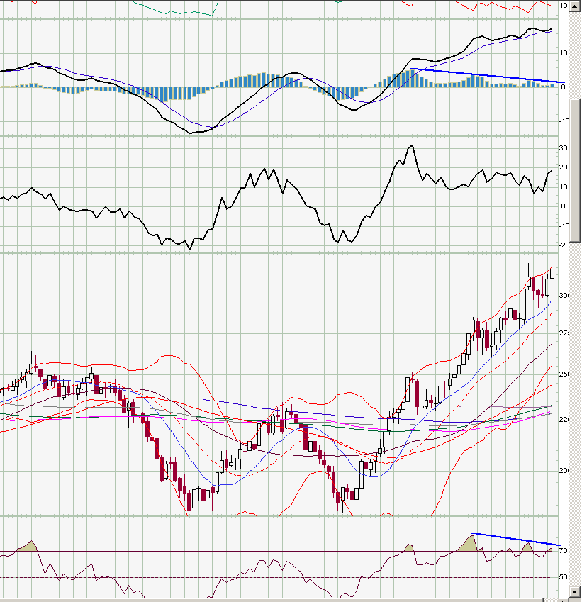The width and height of the screenshot is (582, 602).
Task: Click the 200 price axis label
Action: coord(564,471)
